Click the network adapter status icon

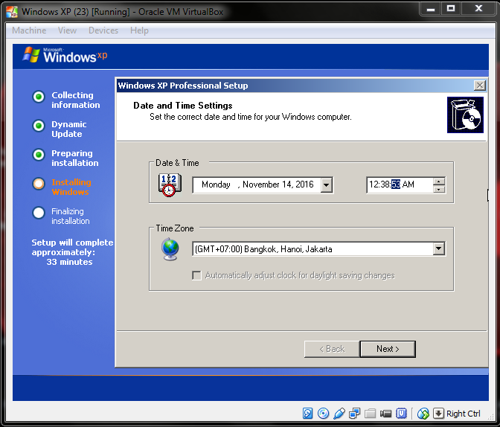(354, 414)
